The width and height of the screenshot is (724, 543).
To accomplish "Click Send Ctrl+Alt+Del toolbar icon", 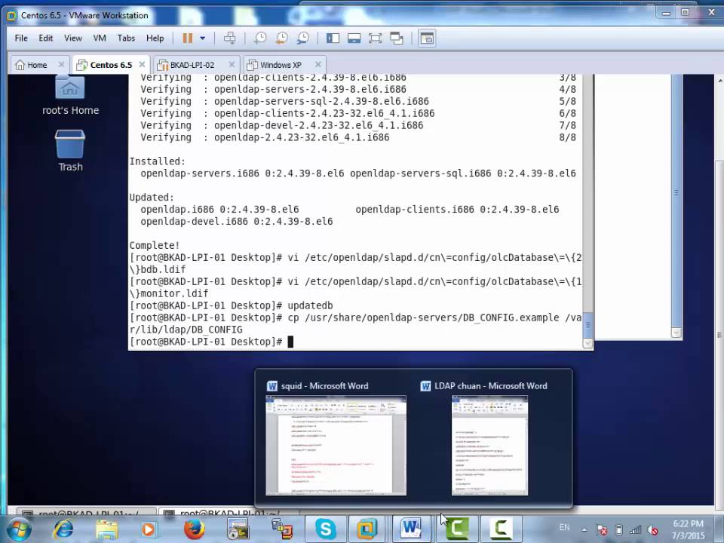I will [x=229, y=38].
